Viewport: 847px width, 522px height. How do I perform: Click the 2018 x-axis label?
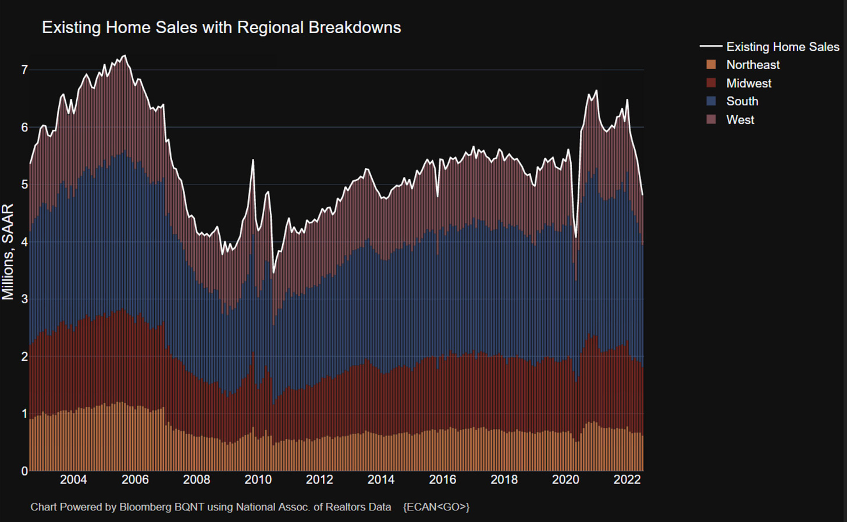click(x=504, y=480)
